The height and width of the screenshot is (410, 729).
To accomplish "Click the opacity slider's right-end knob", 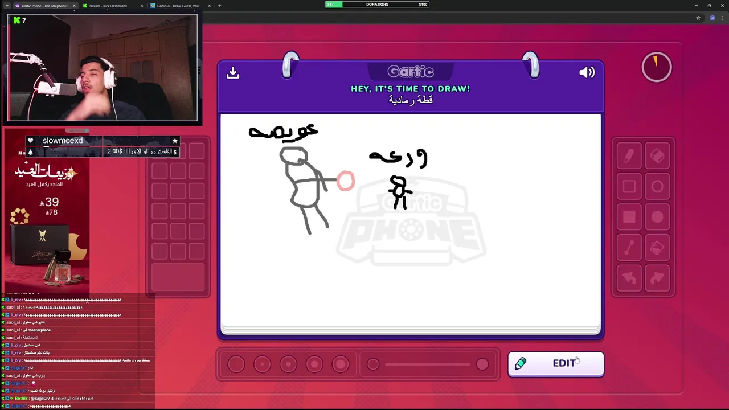I will coord(482,364).
